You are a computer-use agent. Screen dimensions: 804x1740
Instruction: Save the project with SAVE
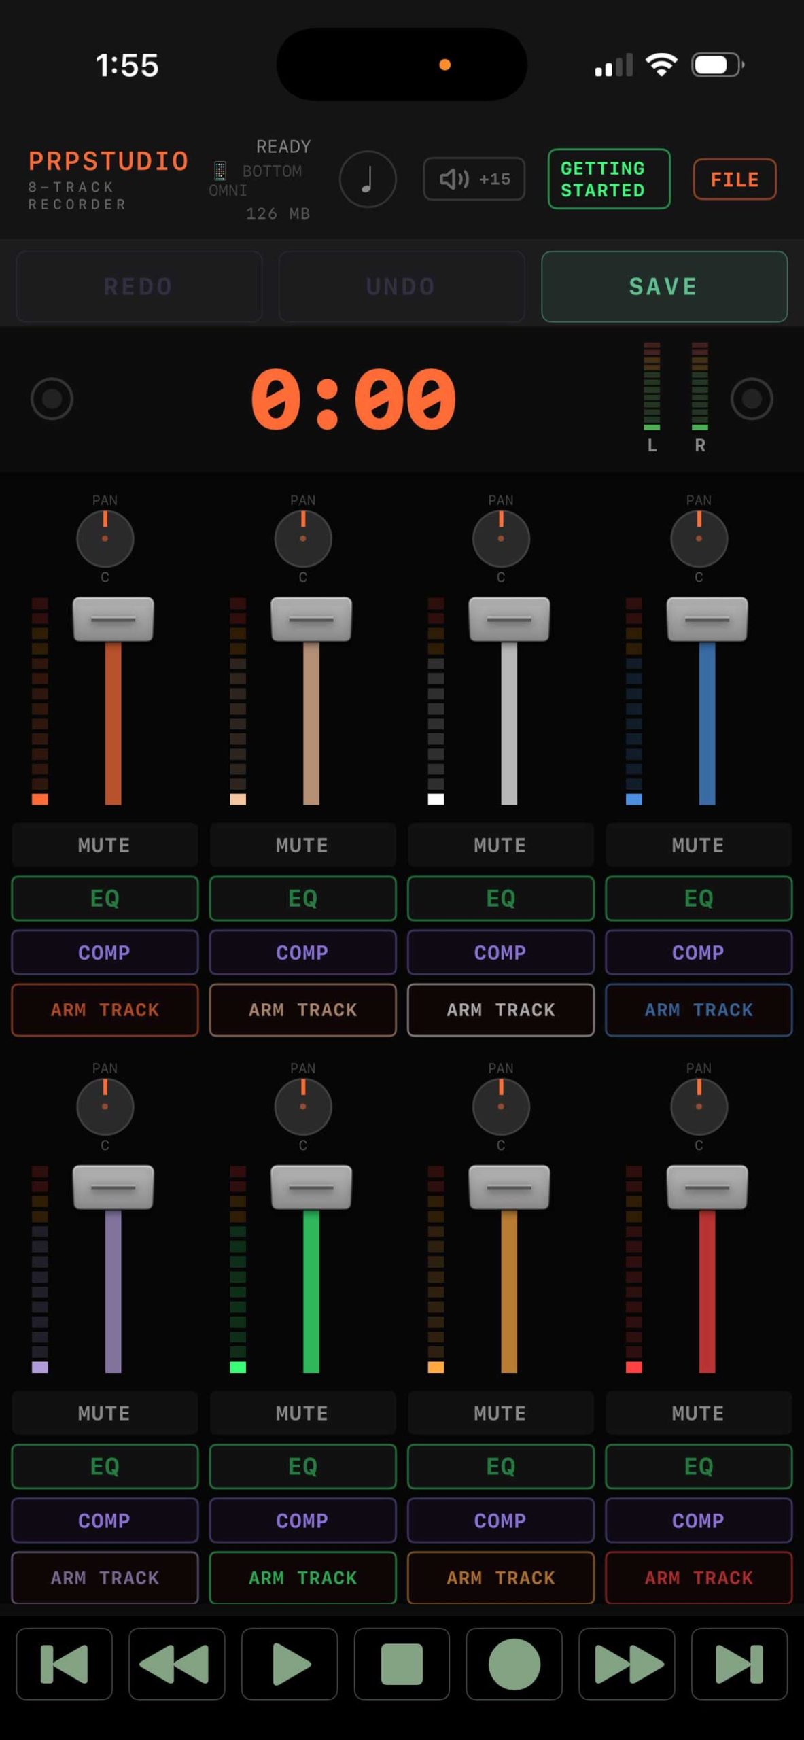point(664,286)
